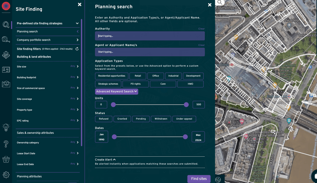Expand Pre-defined site finding strategies

48,23
